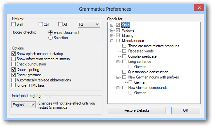213x127 pixels.
Task: Check the Questionable construction checkbox
Action: coord(124,72)
